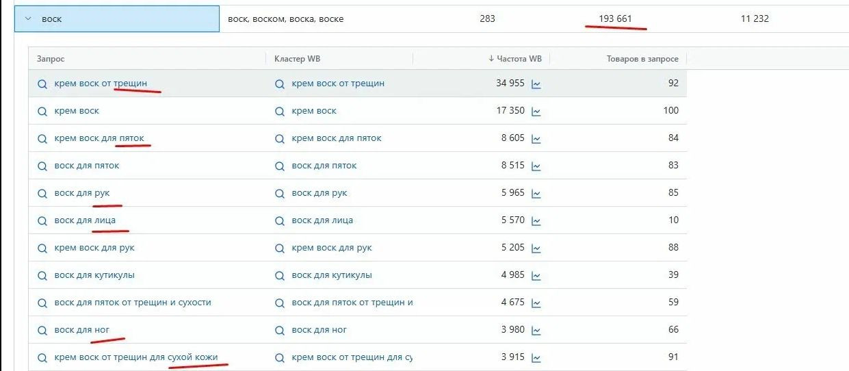Viewport: 849px width, 371px height.
Task: Open cluster link воск для лица
Action: pyautogui.click(x=322, y=220)
